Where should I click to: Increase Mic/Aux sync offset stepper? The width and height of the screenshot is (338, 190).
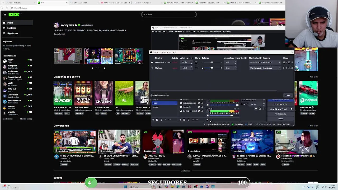click(x=235, y=67)
